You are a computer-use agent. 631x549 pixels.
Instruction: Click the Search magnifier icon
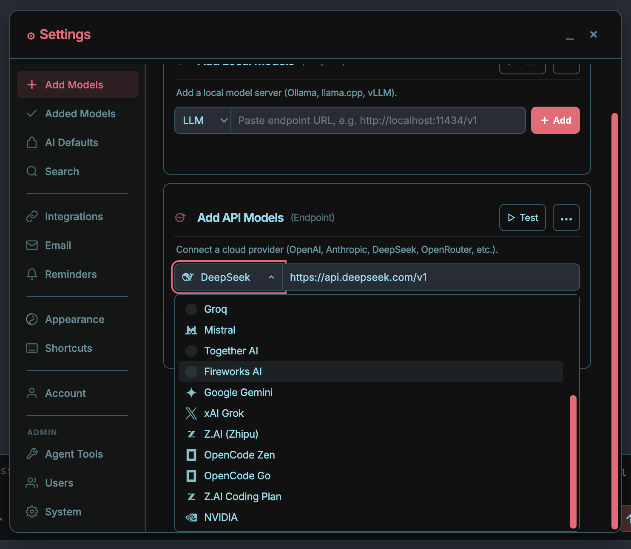tap(32, 171)
